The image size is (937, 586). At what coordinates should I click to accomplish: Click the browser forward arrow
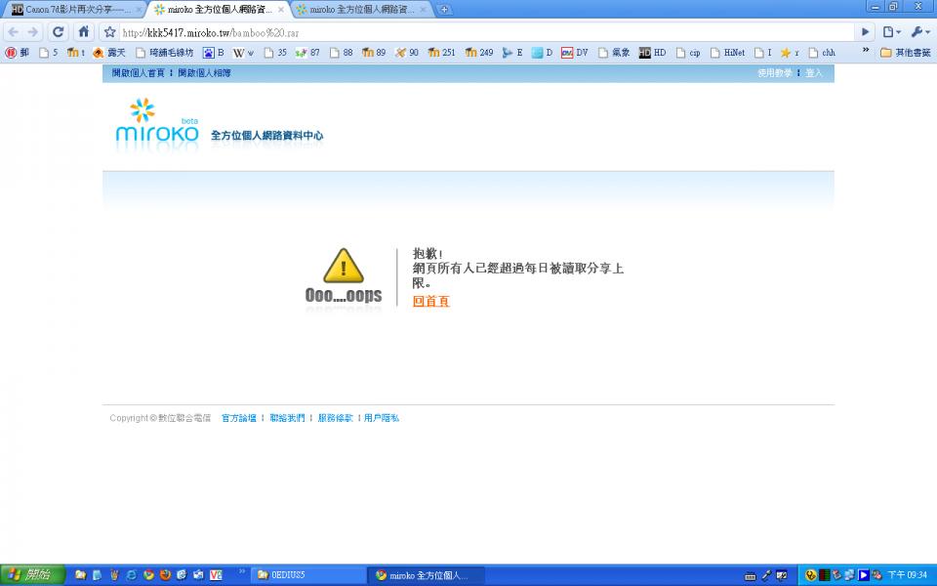click(33, 32)
